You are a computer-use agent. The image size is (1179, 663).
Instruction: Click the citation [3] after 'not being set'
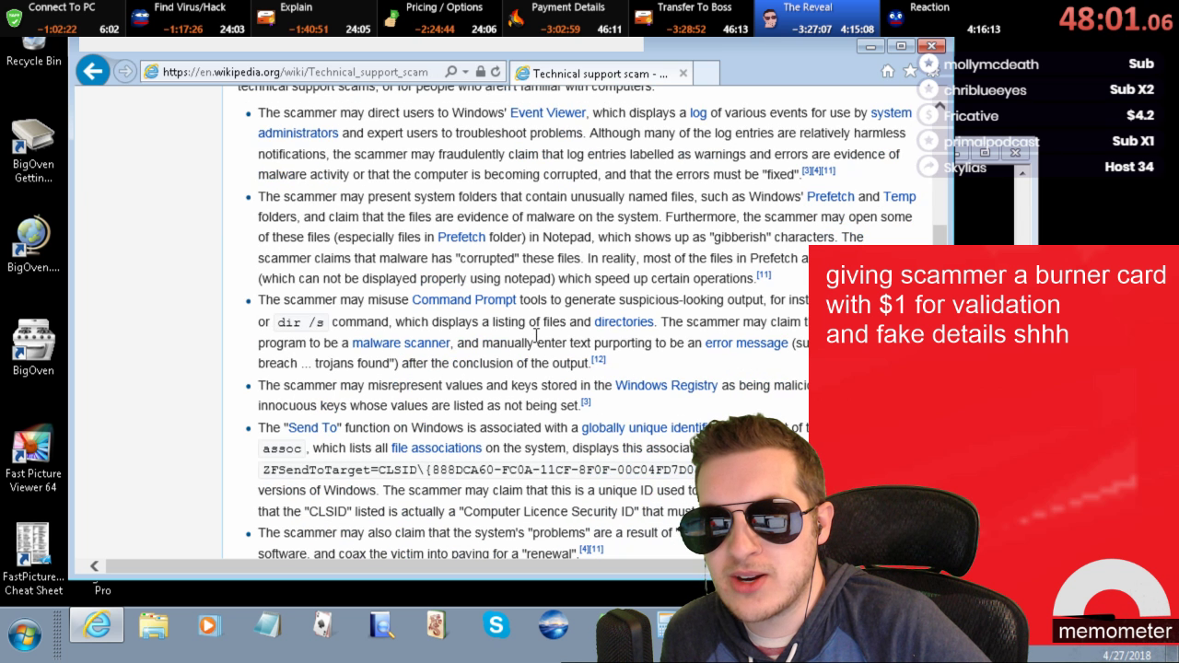[x=586, y=401]
